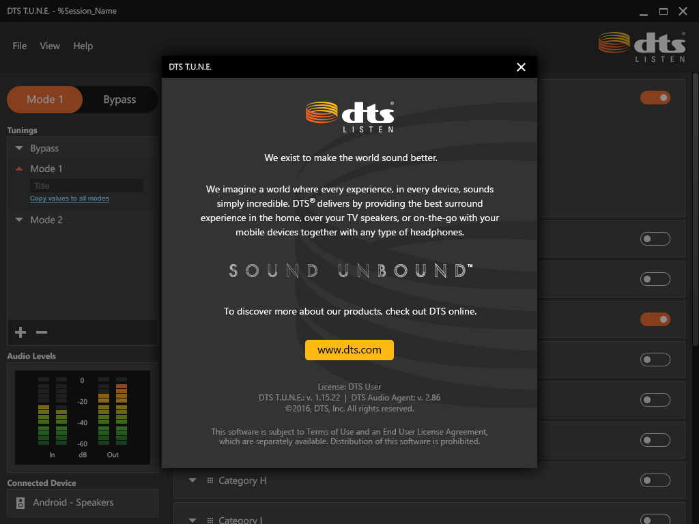Screen dimensions: 699x524
Task: Enable the toggle just above Category H's row
Action: [x=655, y=440]
